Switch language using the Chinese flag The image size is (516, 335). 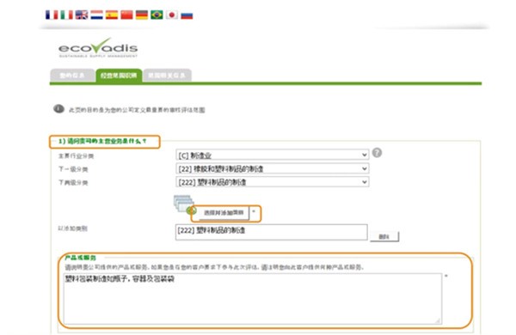(126, 15)
